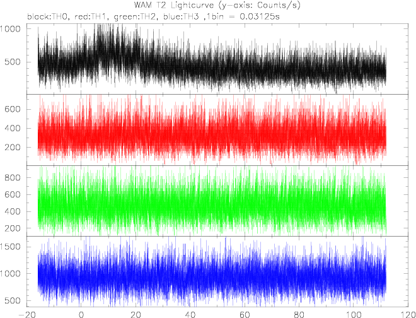Click the '1000' y-axis label of blue TH3 panel

coord(11,274)
